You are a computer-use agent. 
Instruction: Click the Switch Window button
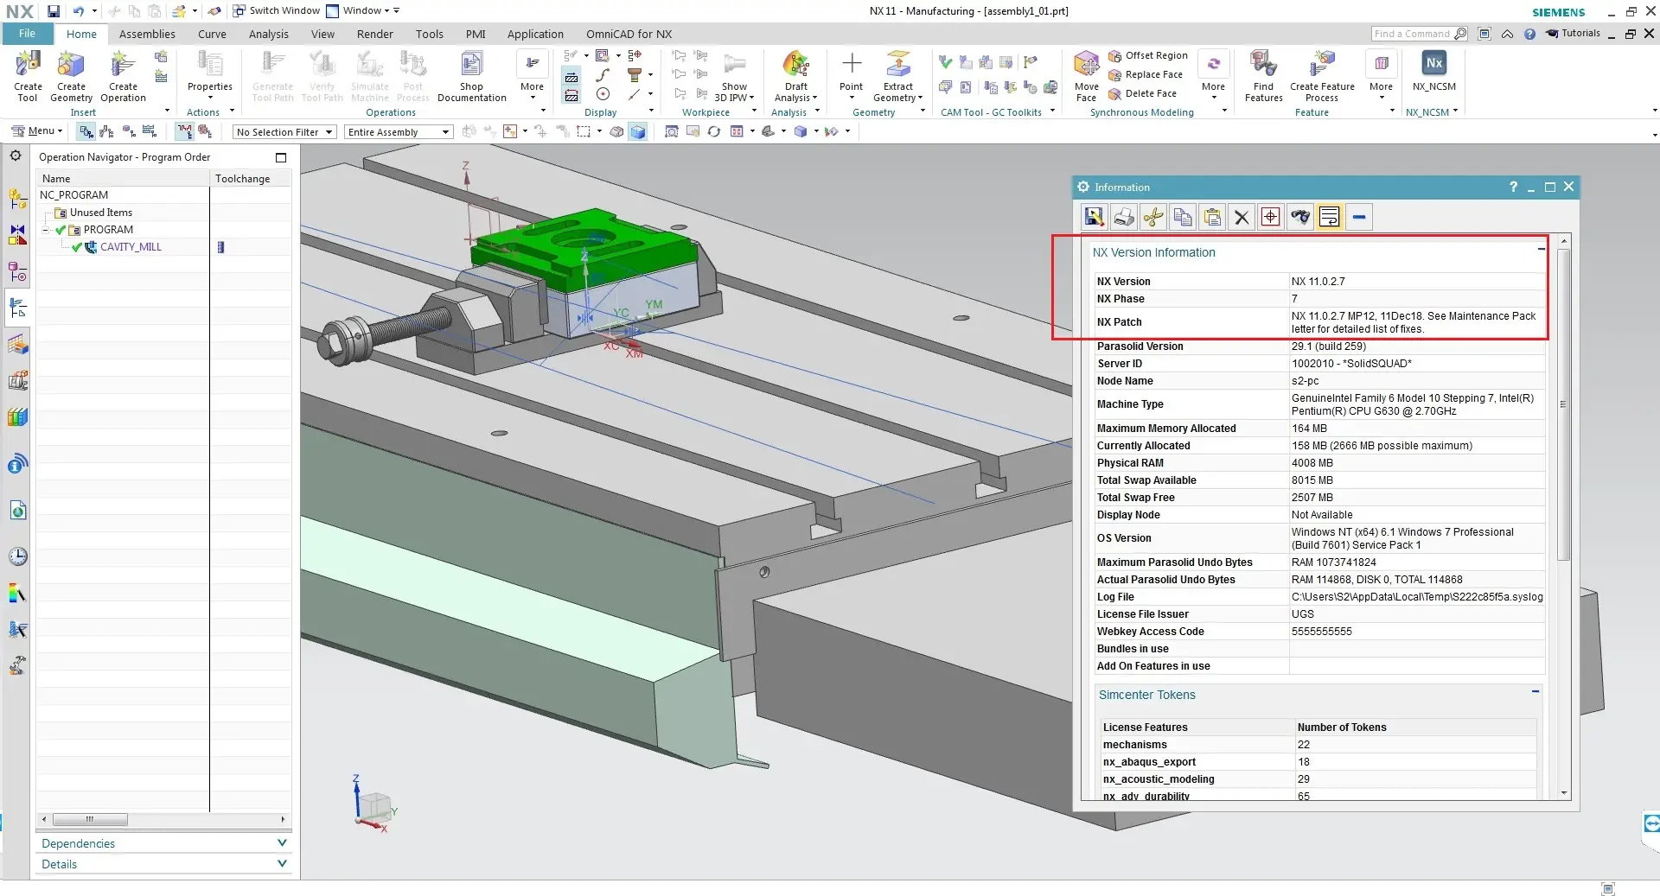pyautogui.click(x=276, y=10)
